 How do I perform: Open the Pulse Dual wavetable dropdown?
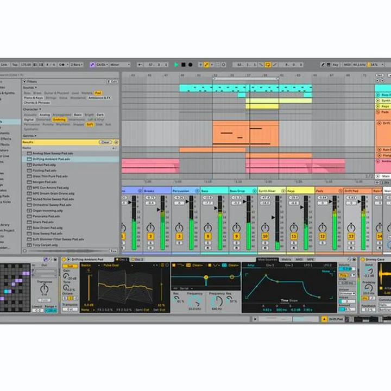(x=118, y=266)
